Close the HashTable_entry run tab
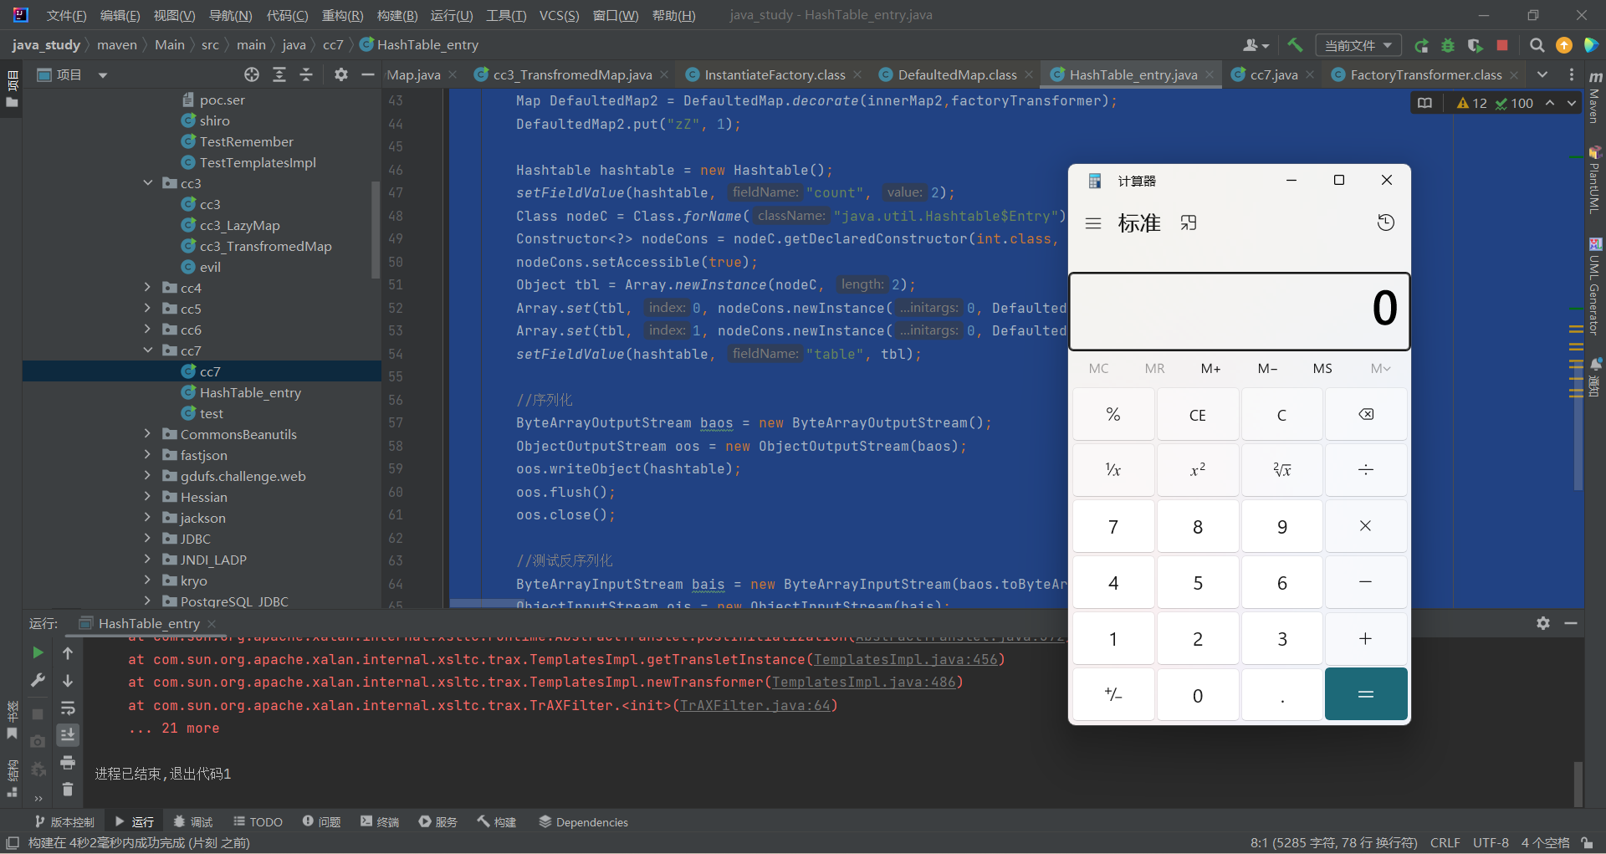1606x854 pixels. click(212, 624)
